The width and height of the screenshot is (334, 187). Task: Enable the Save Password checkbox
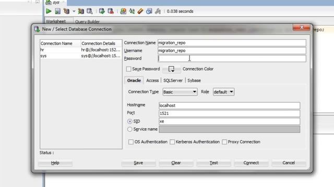(128, 69)
